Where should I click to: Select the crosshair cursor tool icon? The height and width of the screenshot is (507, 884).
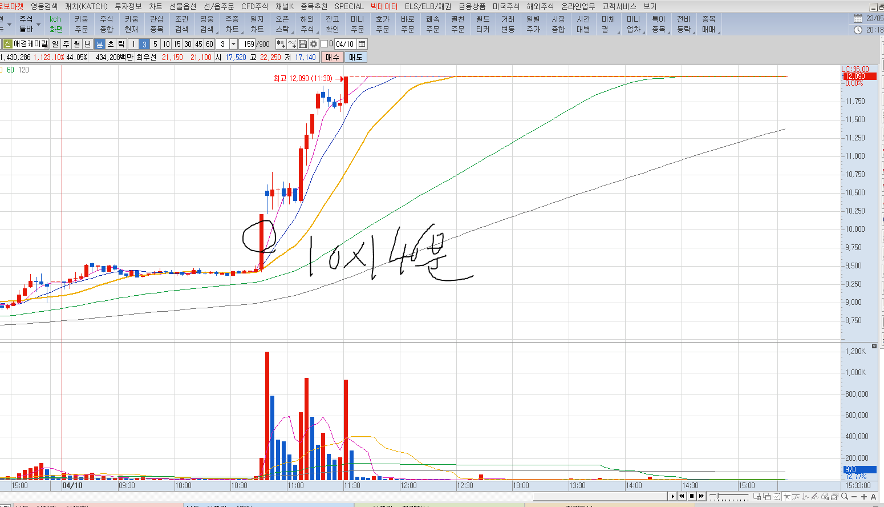click(x=787, y=496)
